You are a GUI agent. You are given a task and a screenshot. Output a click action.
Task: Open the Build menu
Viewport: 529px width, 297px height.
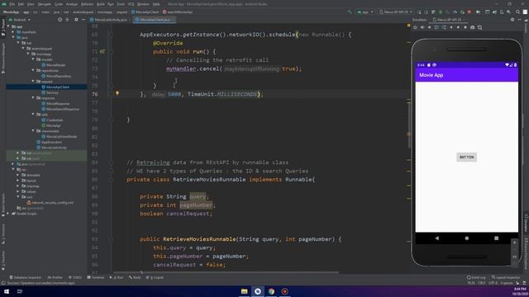(x=101, y=4)
